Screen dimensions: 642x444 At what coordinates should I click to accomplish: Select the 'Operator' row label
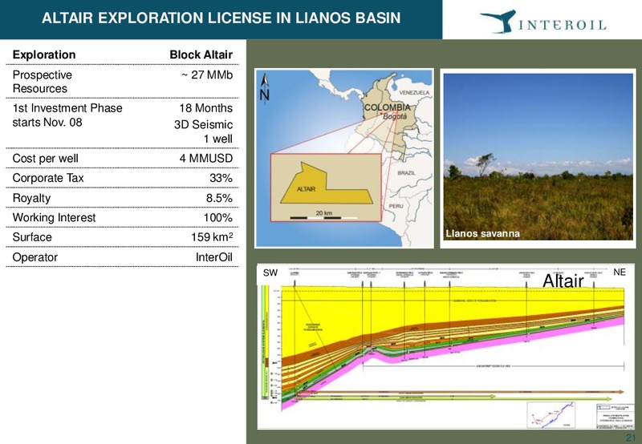(x=35, y=257)
